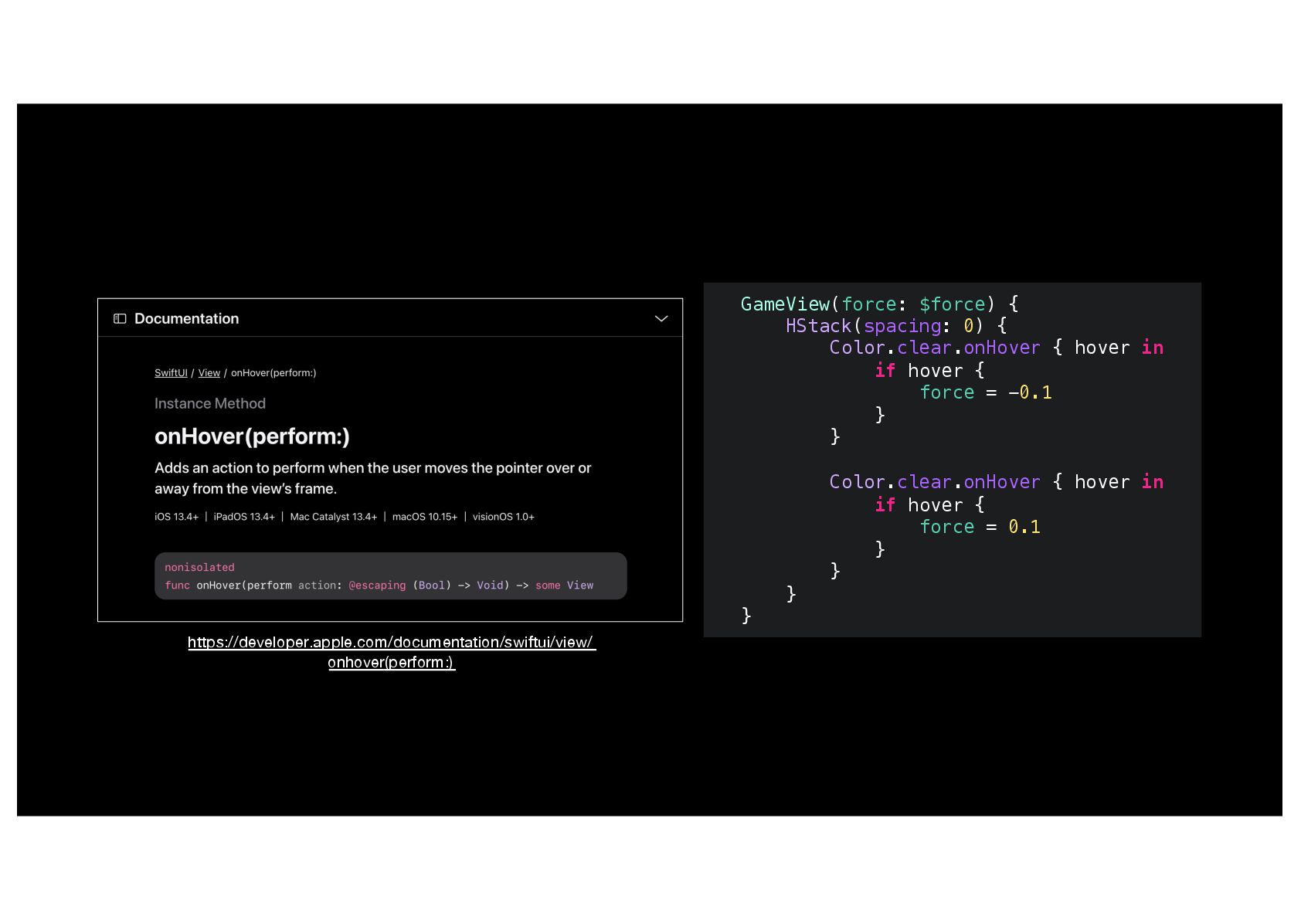Click the onHover(perform:) breadcrumb text

(x=273, y=372)
